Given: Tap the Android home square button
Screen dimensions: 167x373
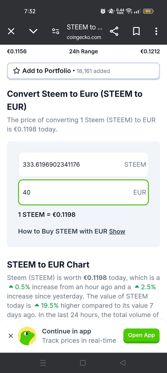Looking at the screenshot, I should (x=83, y=363).
